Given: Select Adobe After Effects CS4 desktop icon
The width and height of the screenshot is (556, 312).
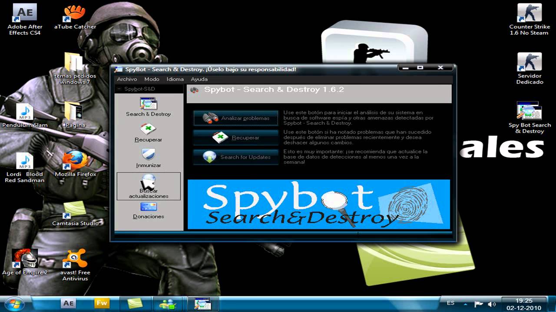Looking at the screenshot, I should 25,19.
